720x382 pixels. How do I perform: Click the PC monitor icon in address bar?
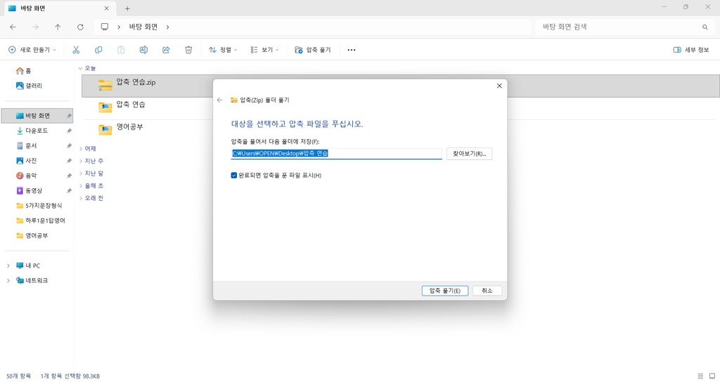pyautogui.click(x=105, y=27)
